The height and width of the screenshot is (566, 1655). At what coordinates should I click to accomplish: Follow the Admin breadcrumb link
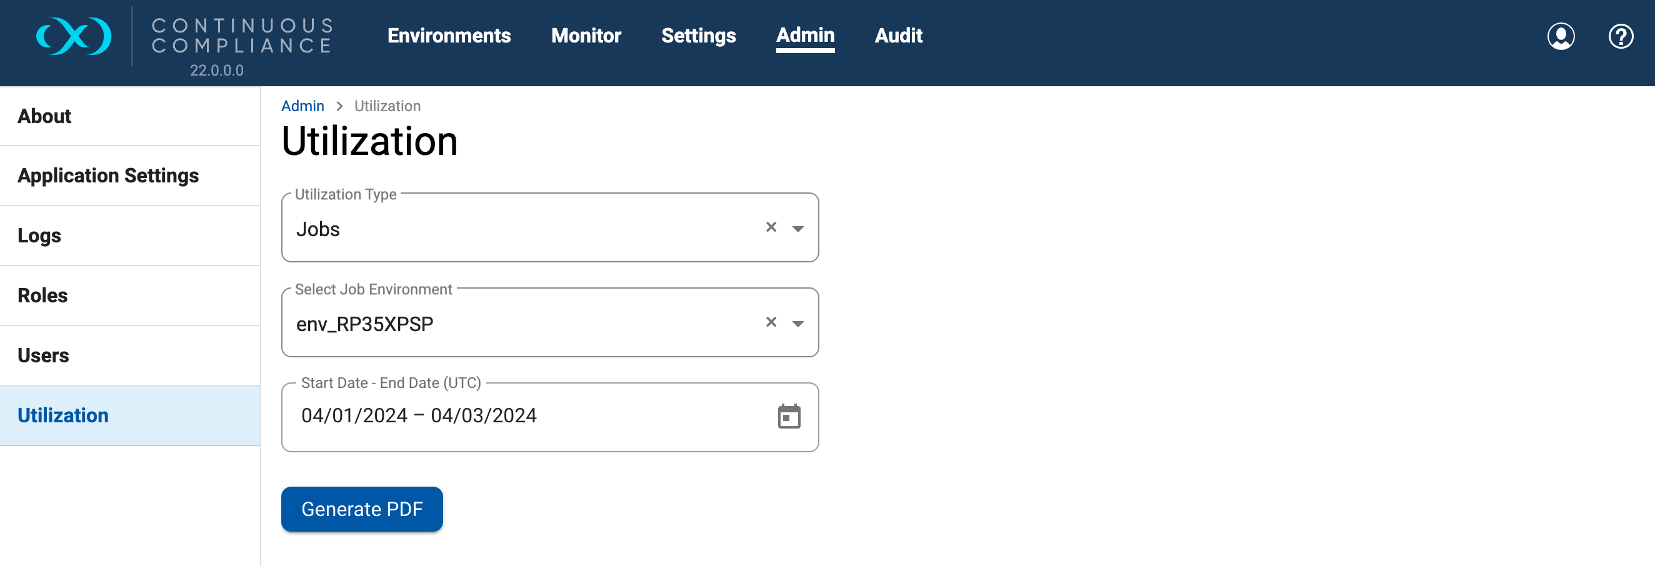(x=302, y=106)
